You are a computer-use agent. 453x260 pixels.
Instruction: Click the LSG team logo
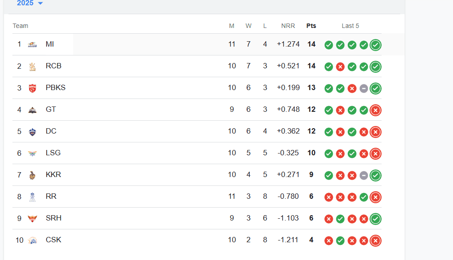coord(32,154)
